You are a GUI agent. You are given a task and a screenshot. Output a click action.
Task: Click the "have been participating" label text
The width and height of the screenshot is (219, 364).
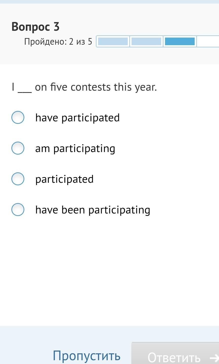[93, 210]
